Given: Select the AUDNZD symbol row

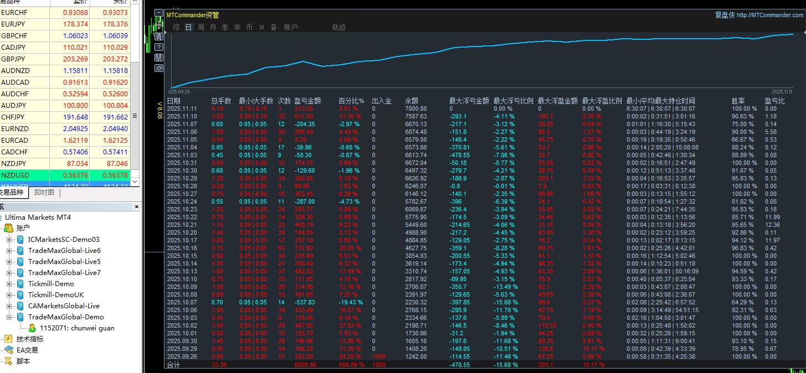Looking at the screenshot, I should coord(64,70).
